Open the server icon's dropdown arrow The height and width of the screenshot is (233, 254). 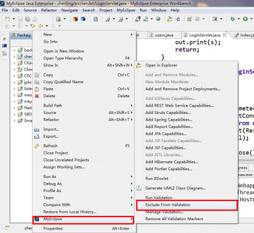point(152,19)
